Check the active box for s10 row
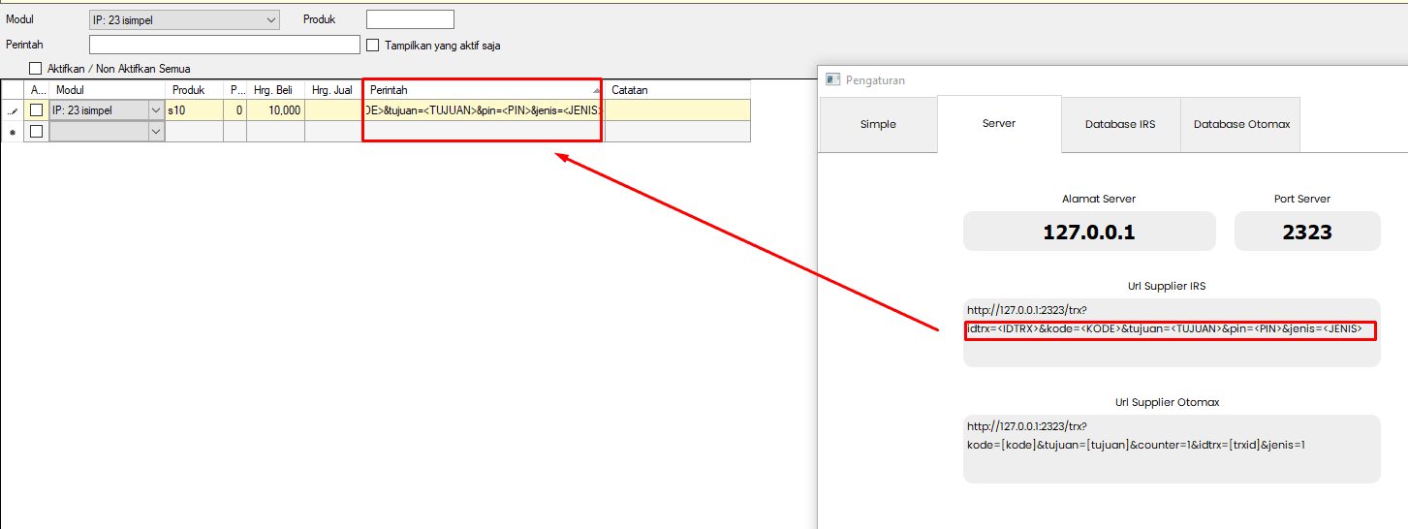The height and width of the screenshot is (529, 1408). (x=37, y=110)
